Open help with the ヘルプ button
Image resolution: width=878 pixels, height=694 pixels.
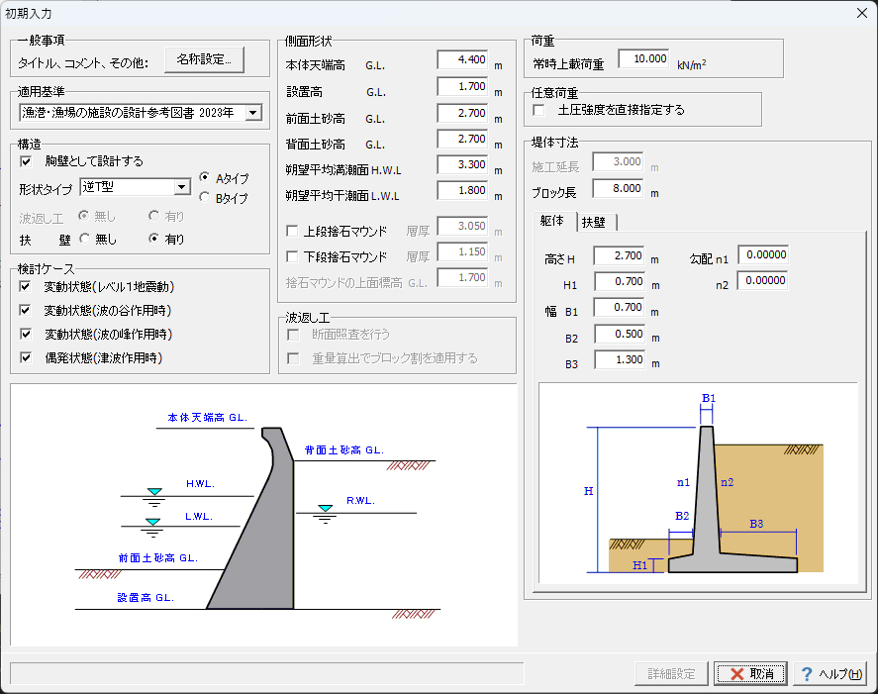[x=829, y=673]
